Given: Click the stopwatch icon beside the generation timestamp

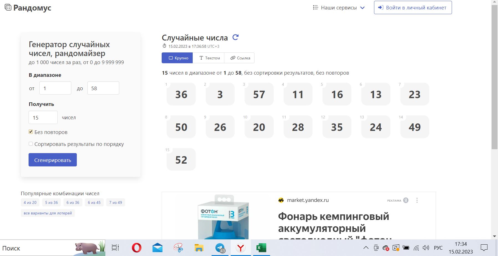Looking at the screenshot, I should (164, 46).
